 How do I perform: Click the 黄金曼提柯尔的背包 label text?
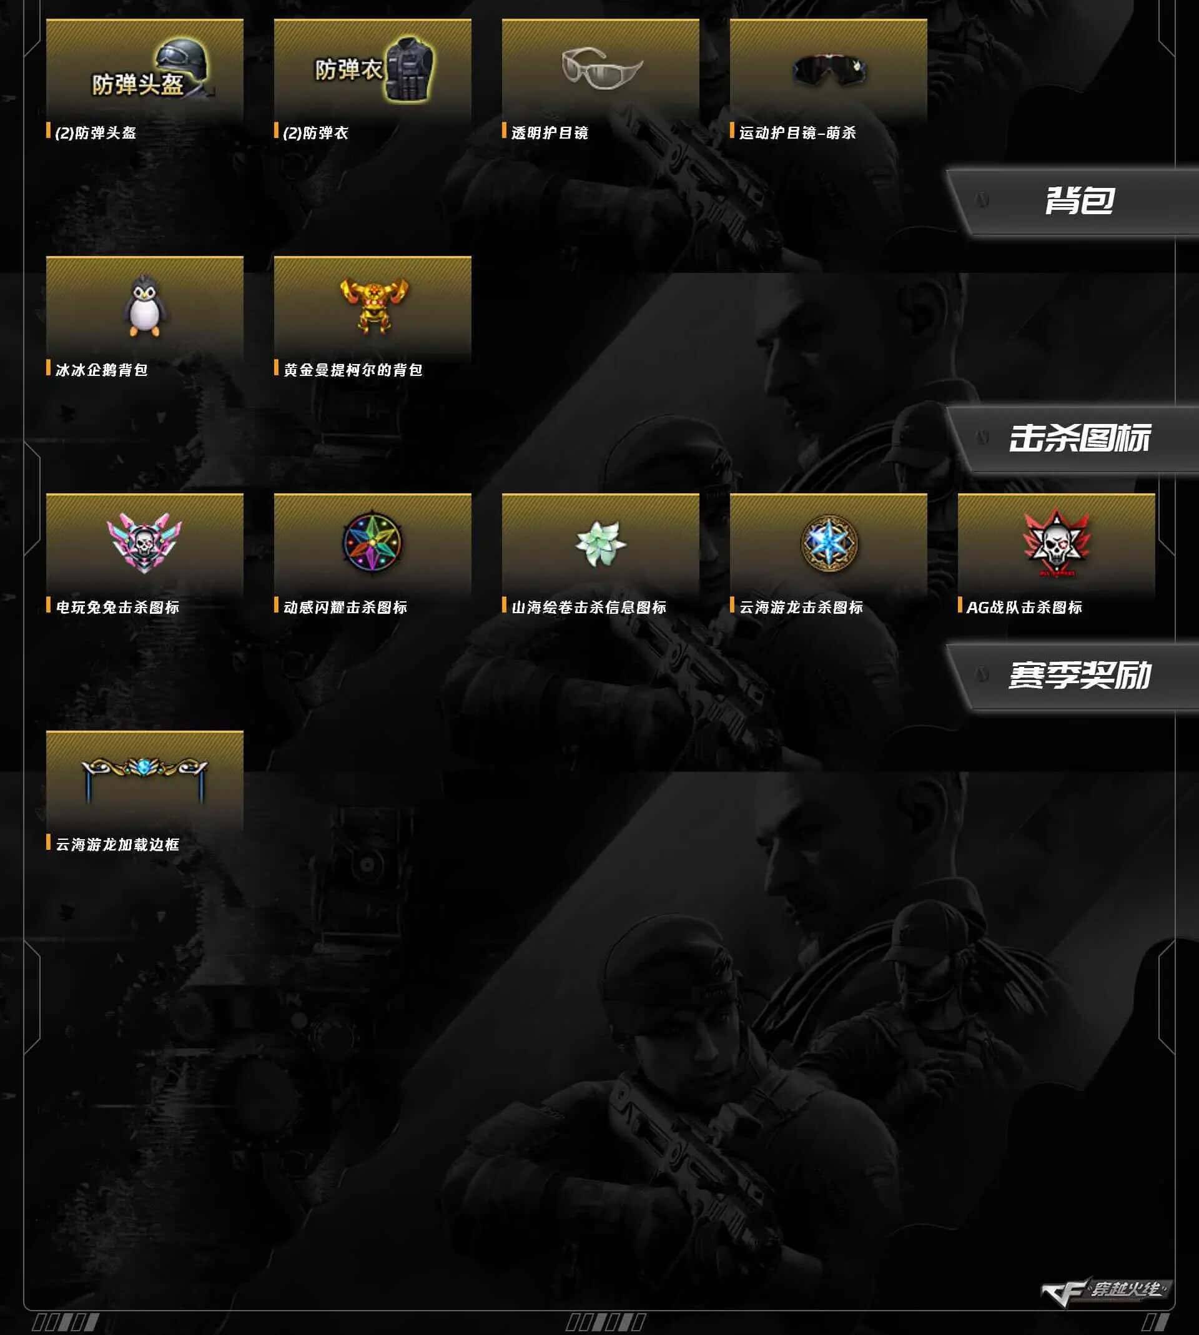pos(352,370)
